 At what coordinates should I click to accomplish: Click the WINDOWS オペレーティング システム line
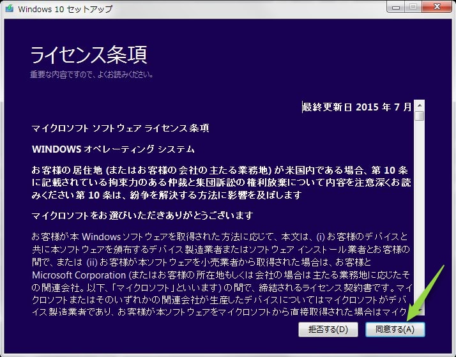[x=113, y=149]
